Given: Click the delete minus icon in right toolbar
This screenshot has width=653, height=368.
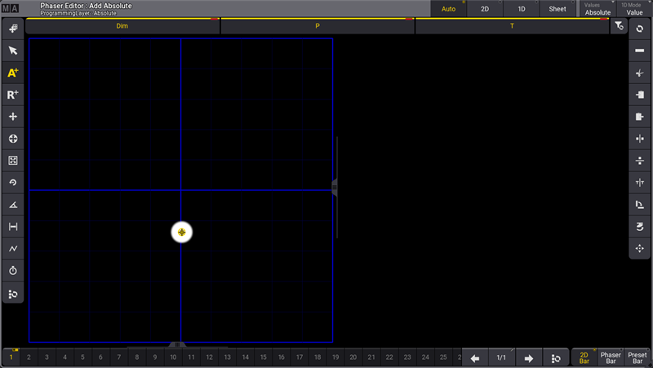Looking at the screenshot, I should tap(639, 51).
